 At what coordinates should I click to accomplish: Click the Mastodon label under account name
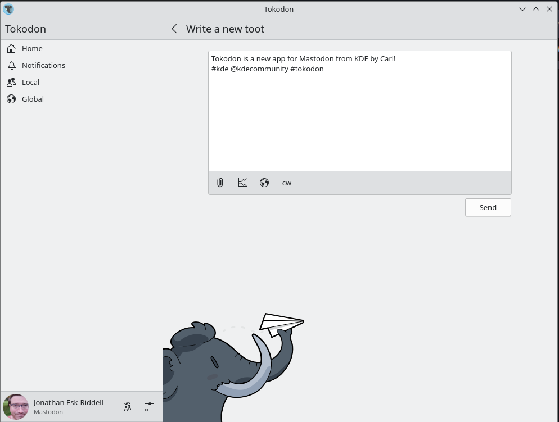pos(48,412)
